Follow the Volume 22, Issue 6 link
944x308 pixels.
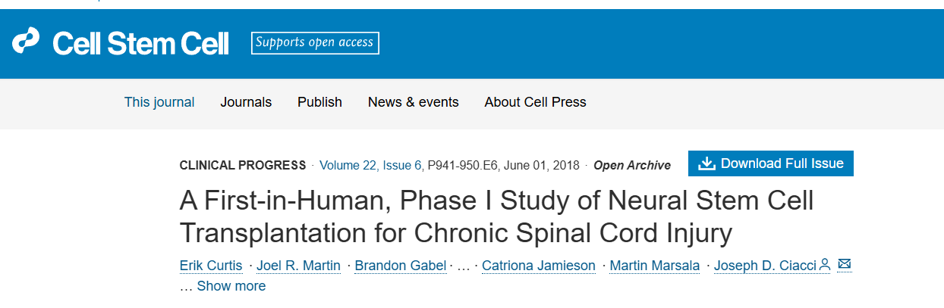(372, 165)
